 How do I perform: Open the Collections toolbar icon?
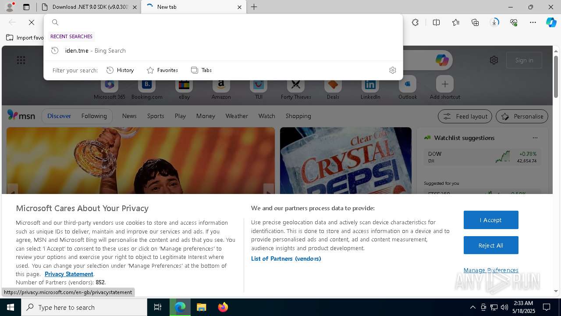[475, 22]
